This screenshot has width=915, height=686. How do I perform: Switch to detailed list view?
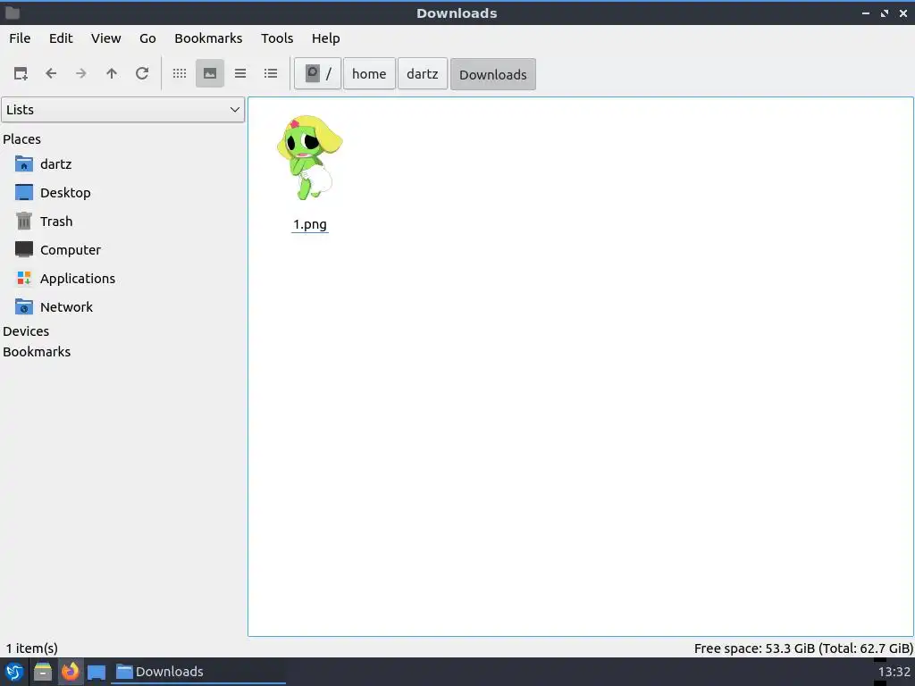(271, 73)
